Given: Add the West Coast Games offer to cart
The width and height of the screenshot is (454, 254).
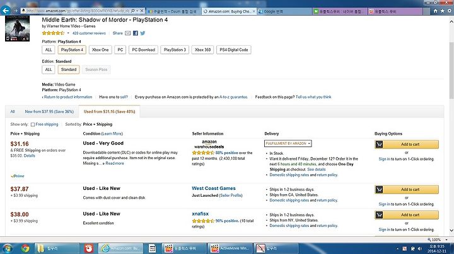Looking at the screenshot, I should coord(407,189).
